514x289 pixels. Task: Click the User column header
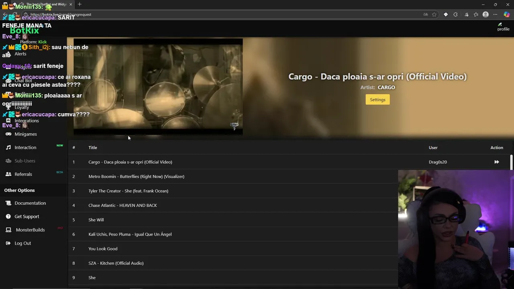(x=433, y=147)
